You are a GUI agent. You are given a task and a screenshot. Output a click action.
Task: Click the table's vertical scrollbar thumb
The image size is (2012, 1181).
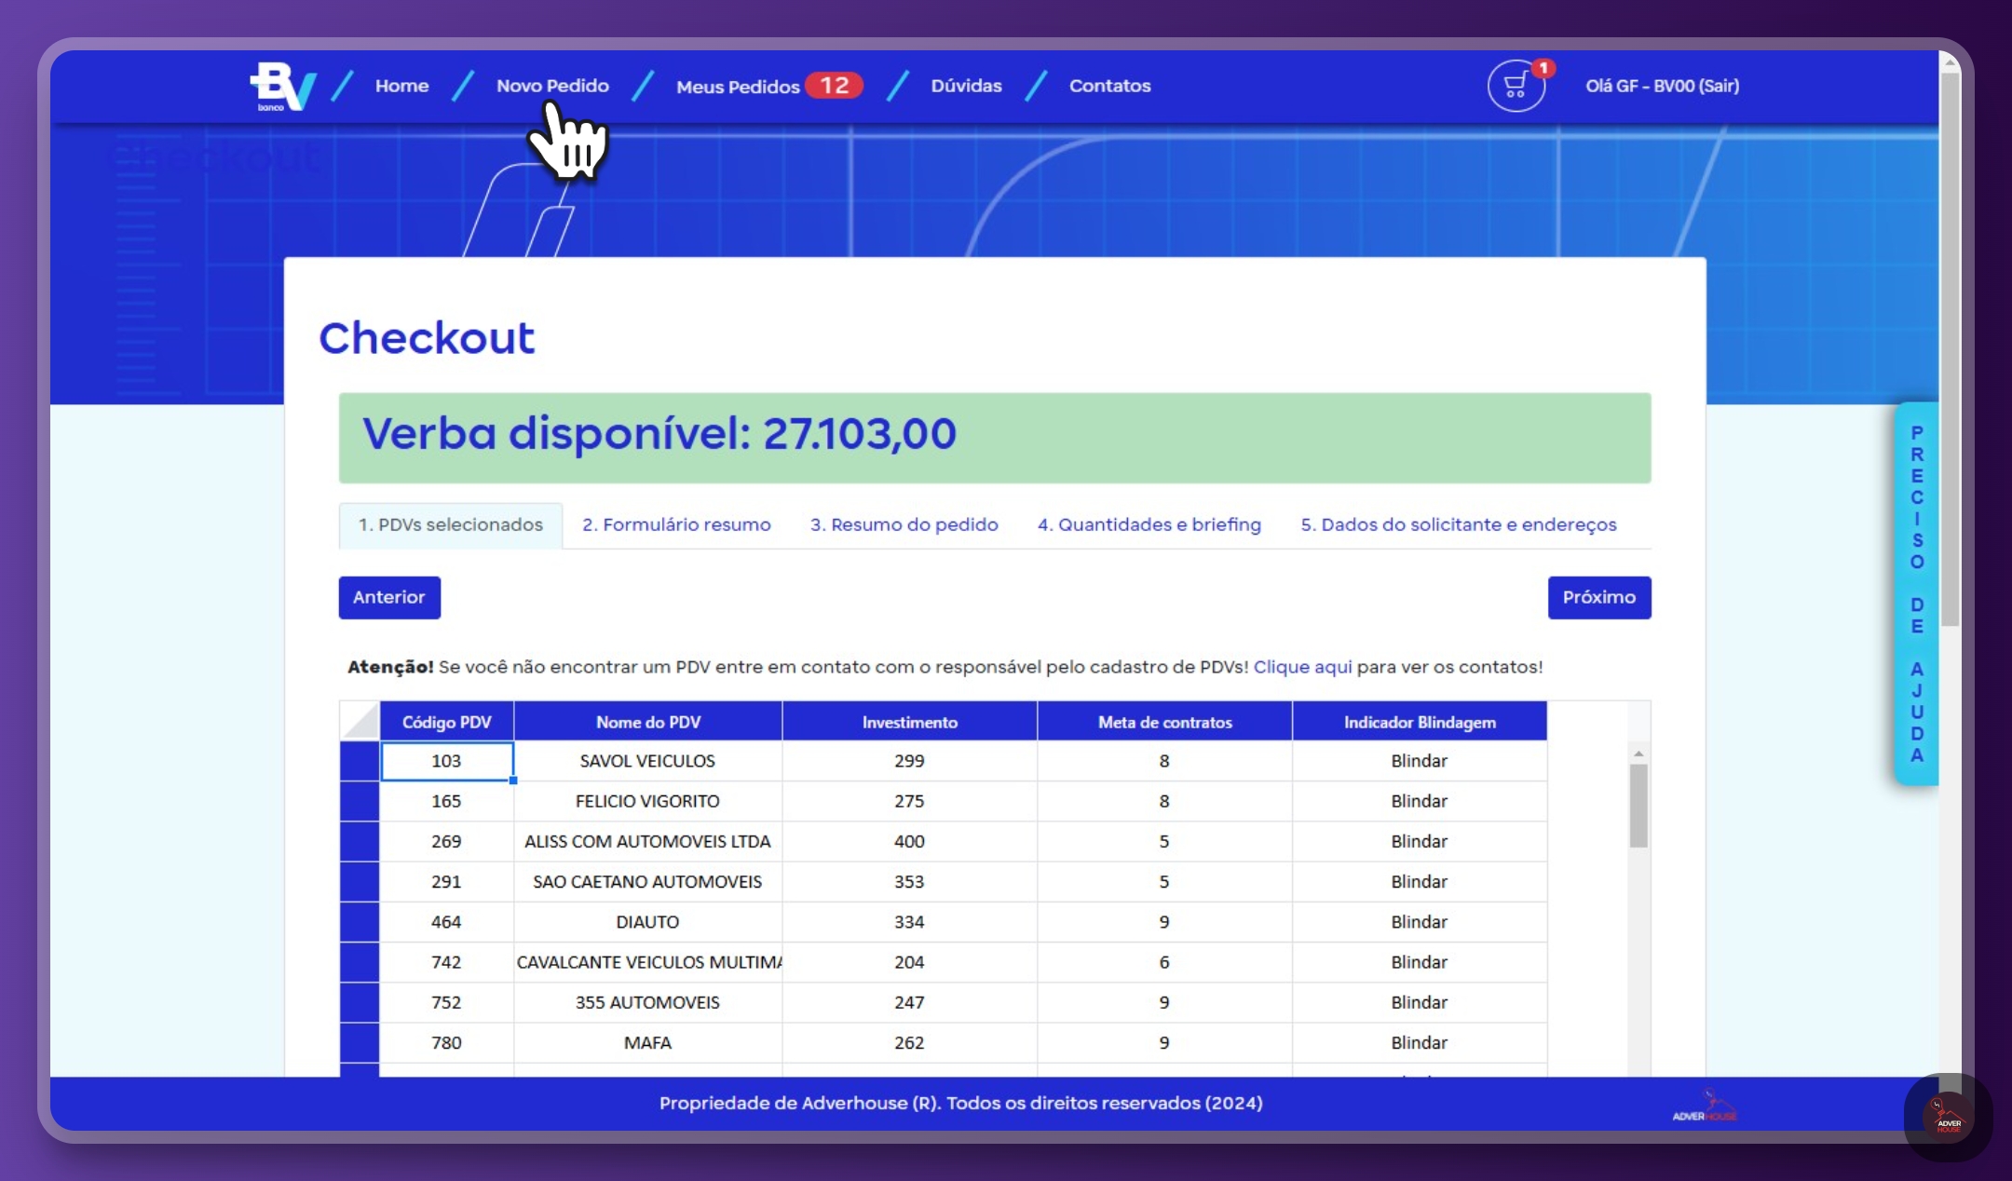pyautogui.click(x=1638, y=806)
